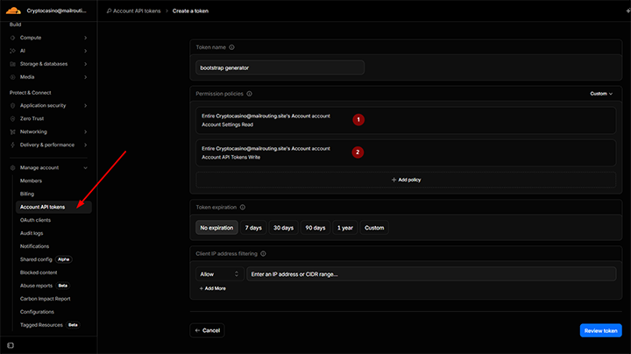This screenshot has width=631, height=354.
Task: Select the Account API Tokens Write policy row
Action: pos(406,152)
